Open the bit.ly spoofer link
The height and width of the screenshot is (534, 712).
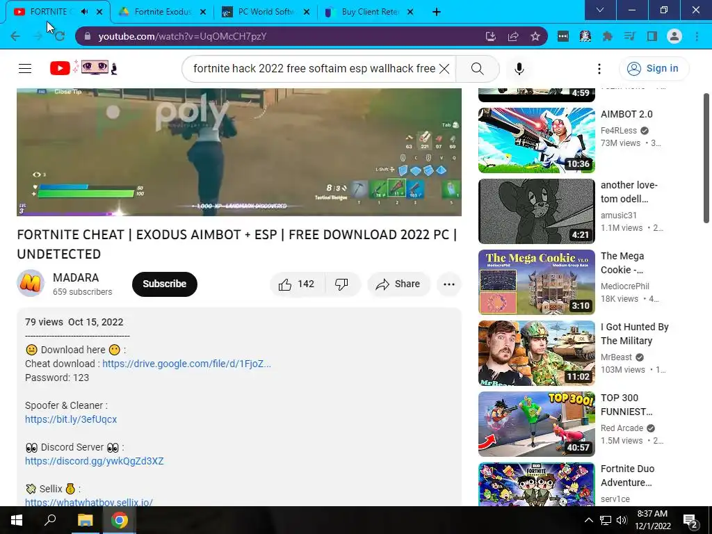pos(71,419)
